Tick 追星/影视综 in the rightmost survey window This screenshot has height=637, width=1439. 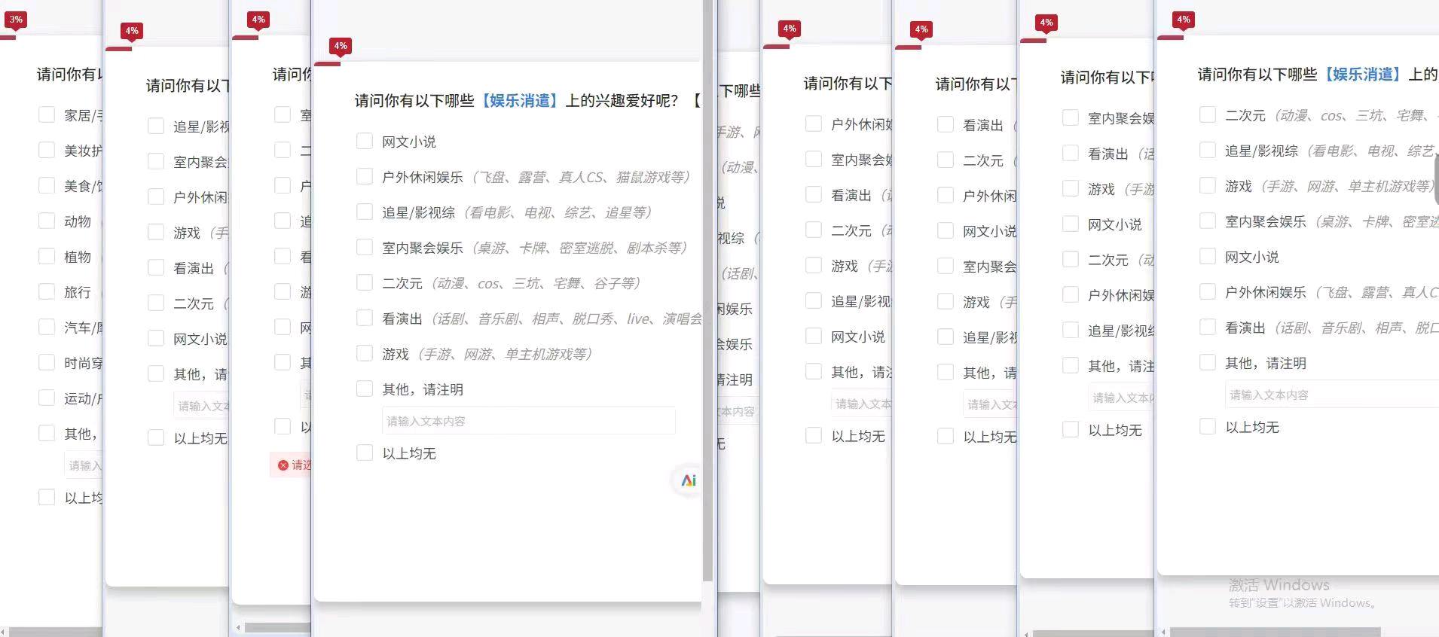pyautogui.click(x=1208, y=150)
